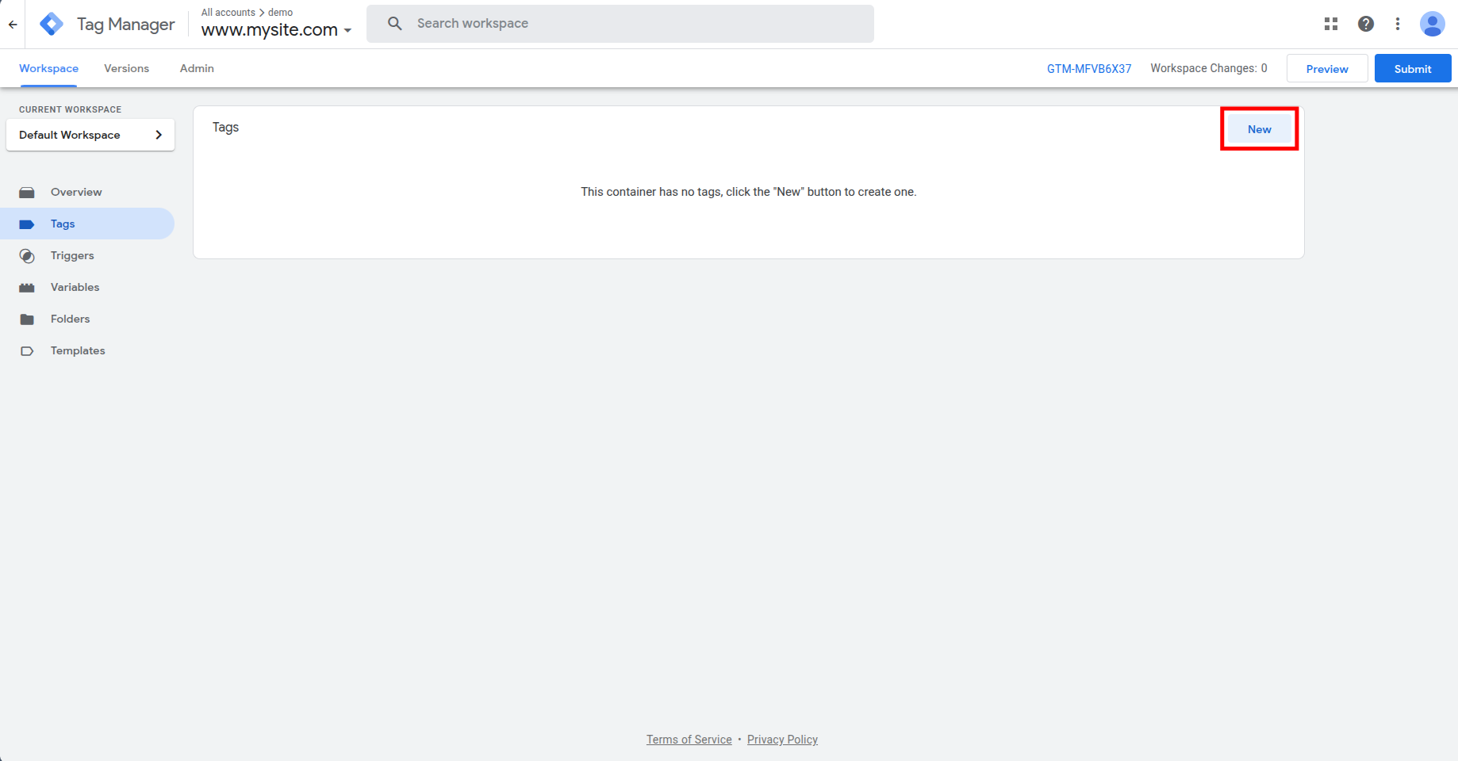Click the Triggers sidebar icon
This screenshot has width=1458, height=761.
pos(27,256)
